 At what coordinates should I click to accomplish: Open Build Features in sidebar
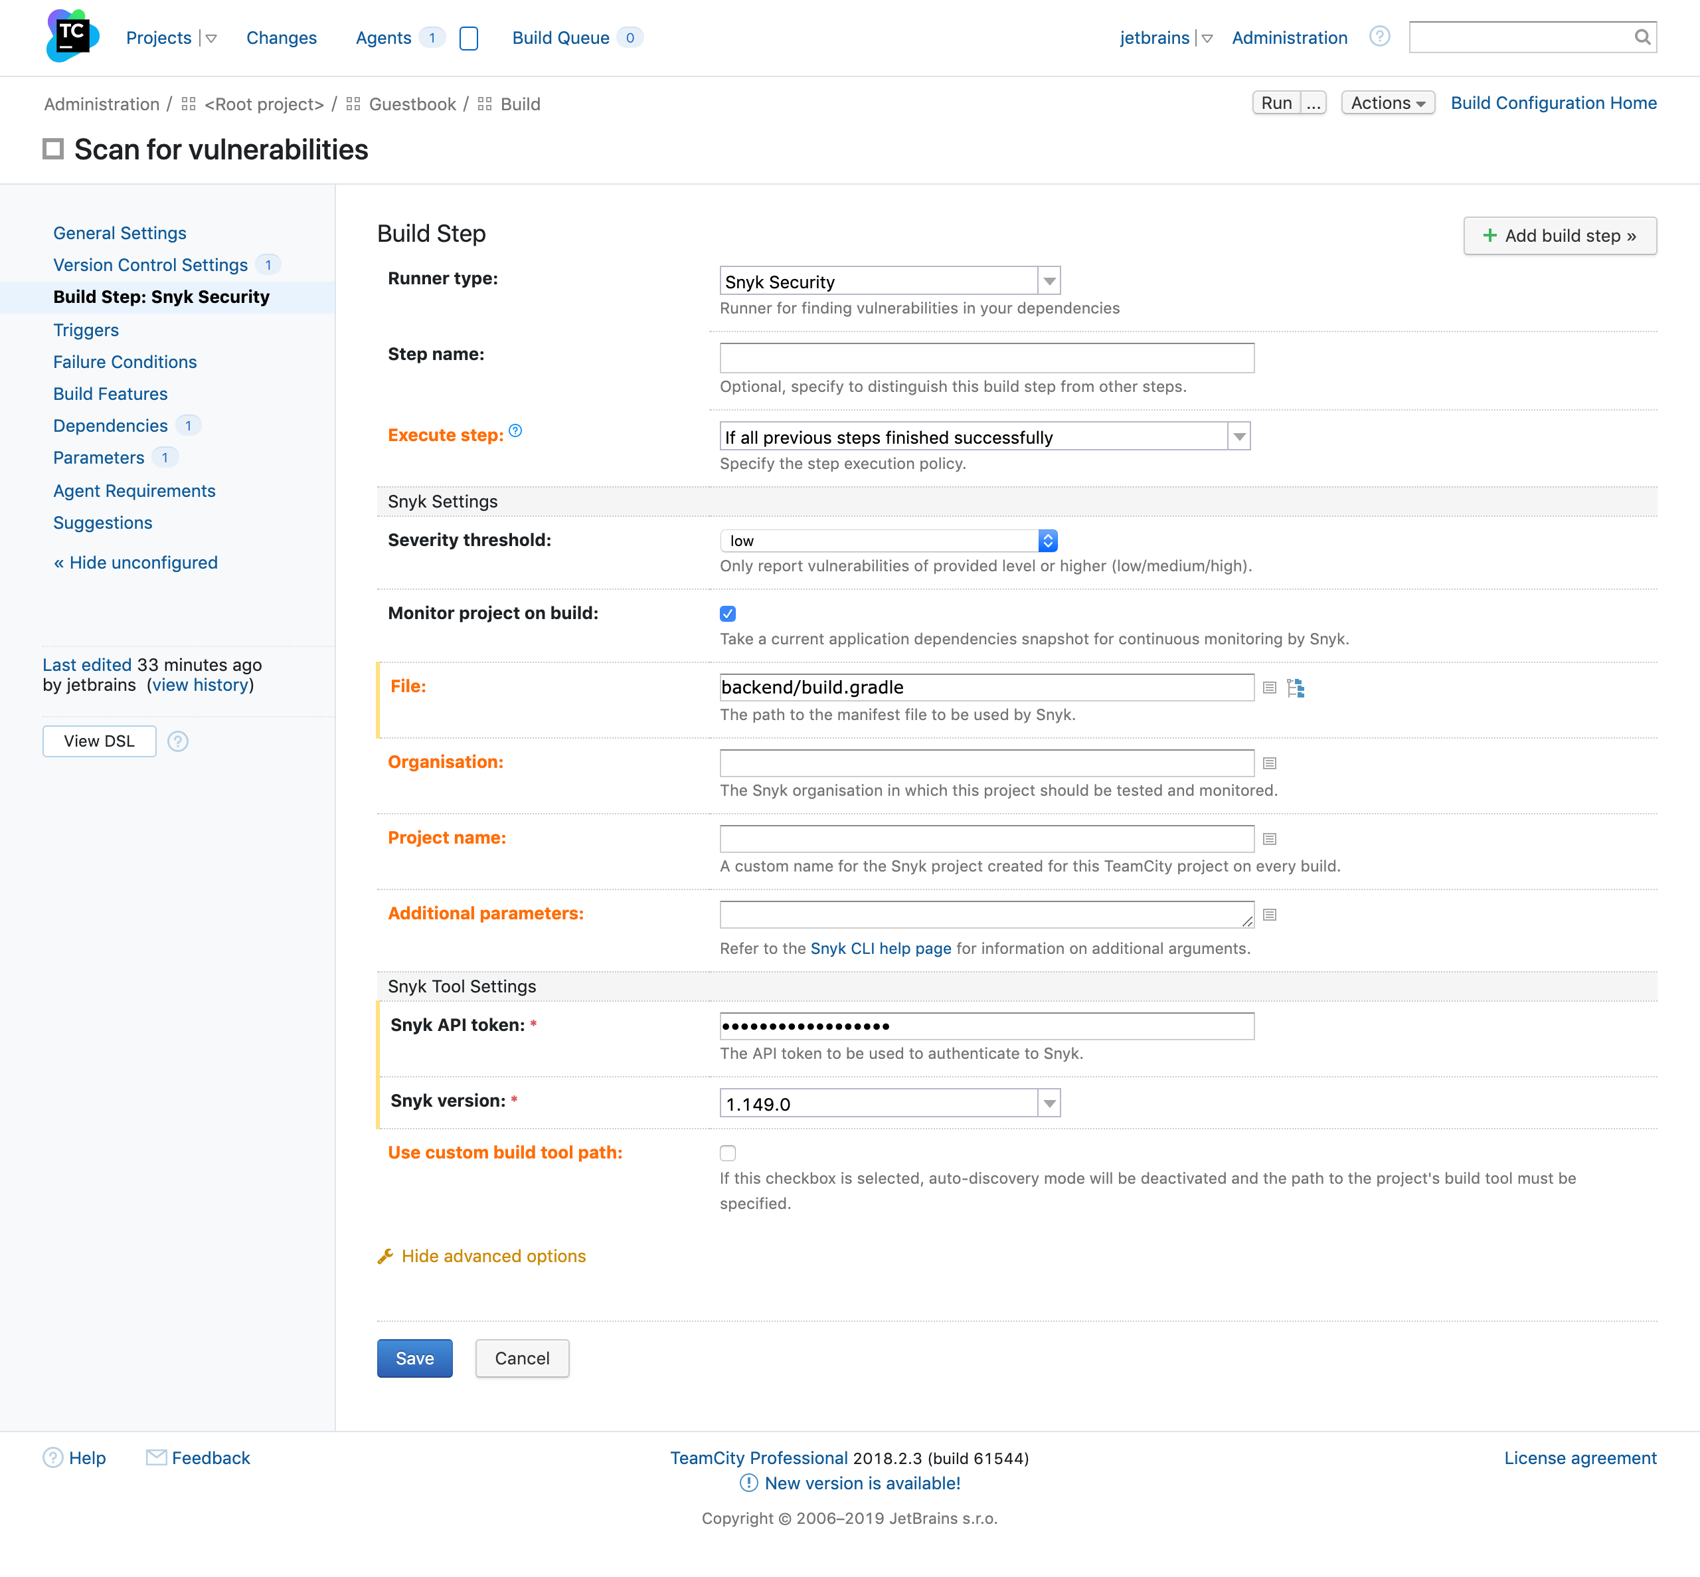coord(110,395)
